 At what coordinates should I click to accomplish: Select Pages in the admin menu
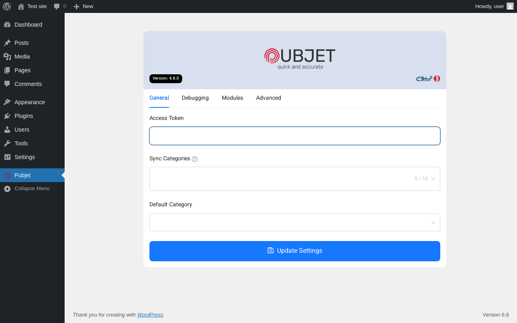32,70
